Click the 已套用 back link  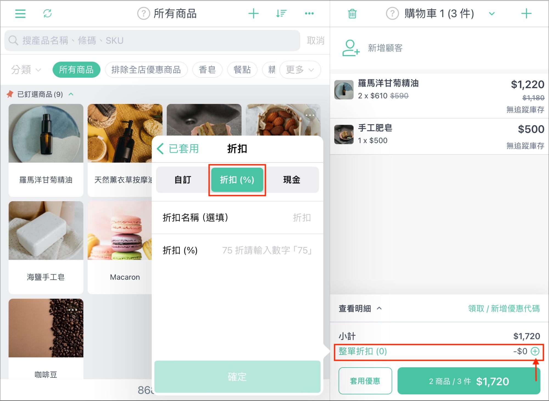click(x=183, y=148)
